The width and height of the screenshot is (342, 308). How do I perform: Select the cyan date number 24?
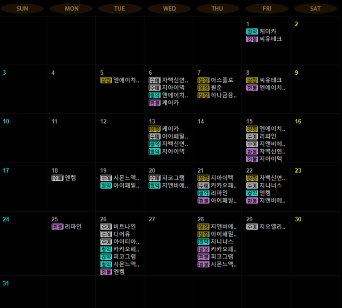click(6, 219)
